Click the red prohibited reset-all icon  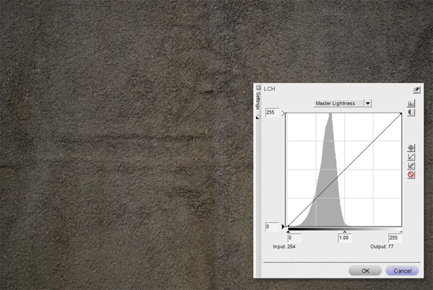[x=411, y=175]
